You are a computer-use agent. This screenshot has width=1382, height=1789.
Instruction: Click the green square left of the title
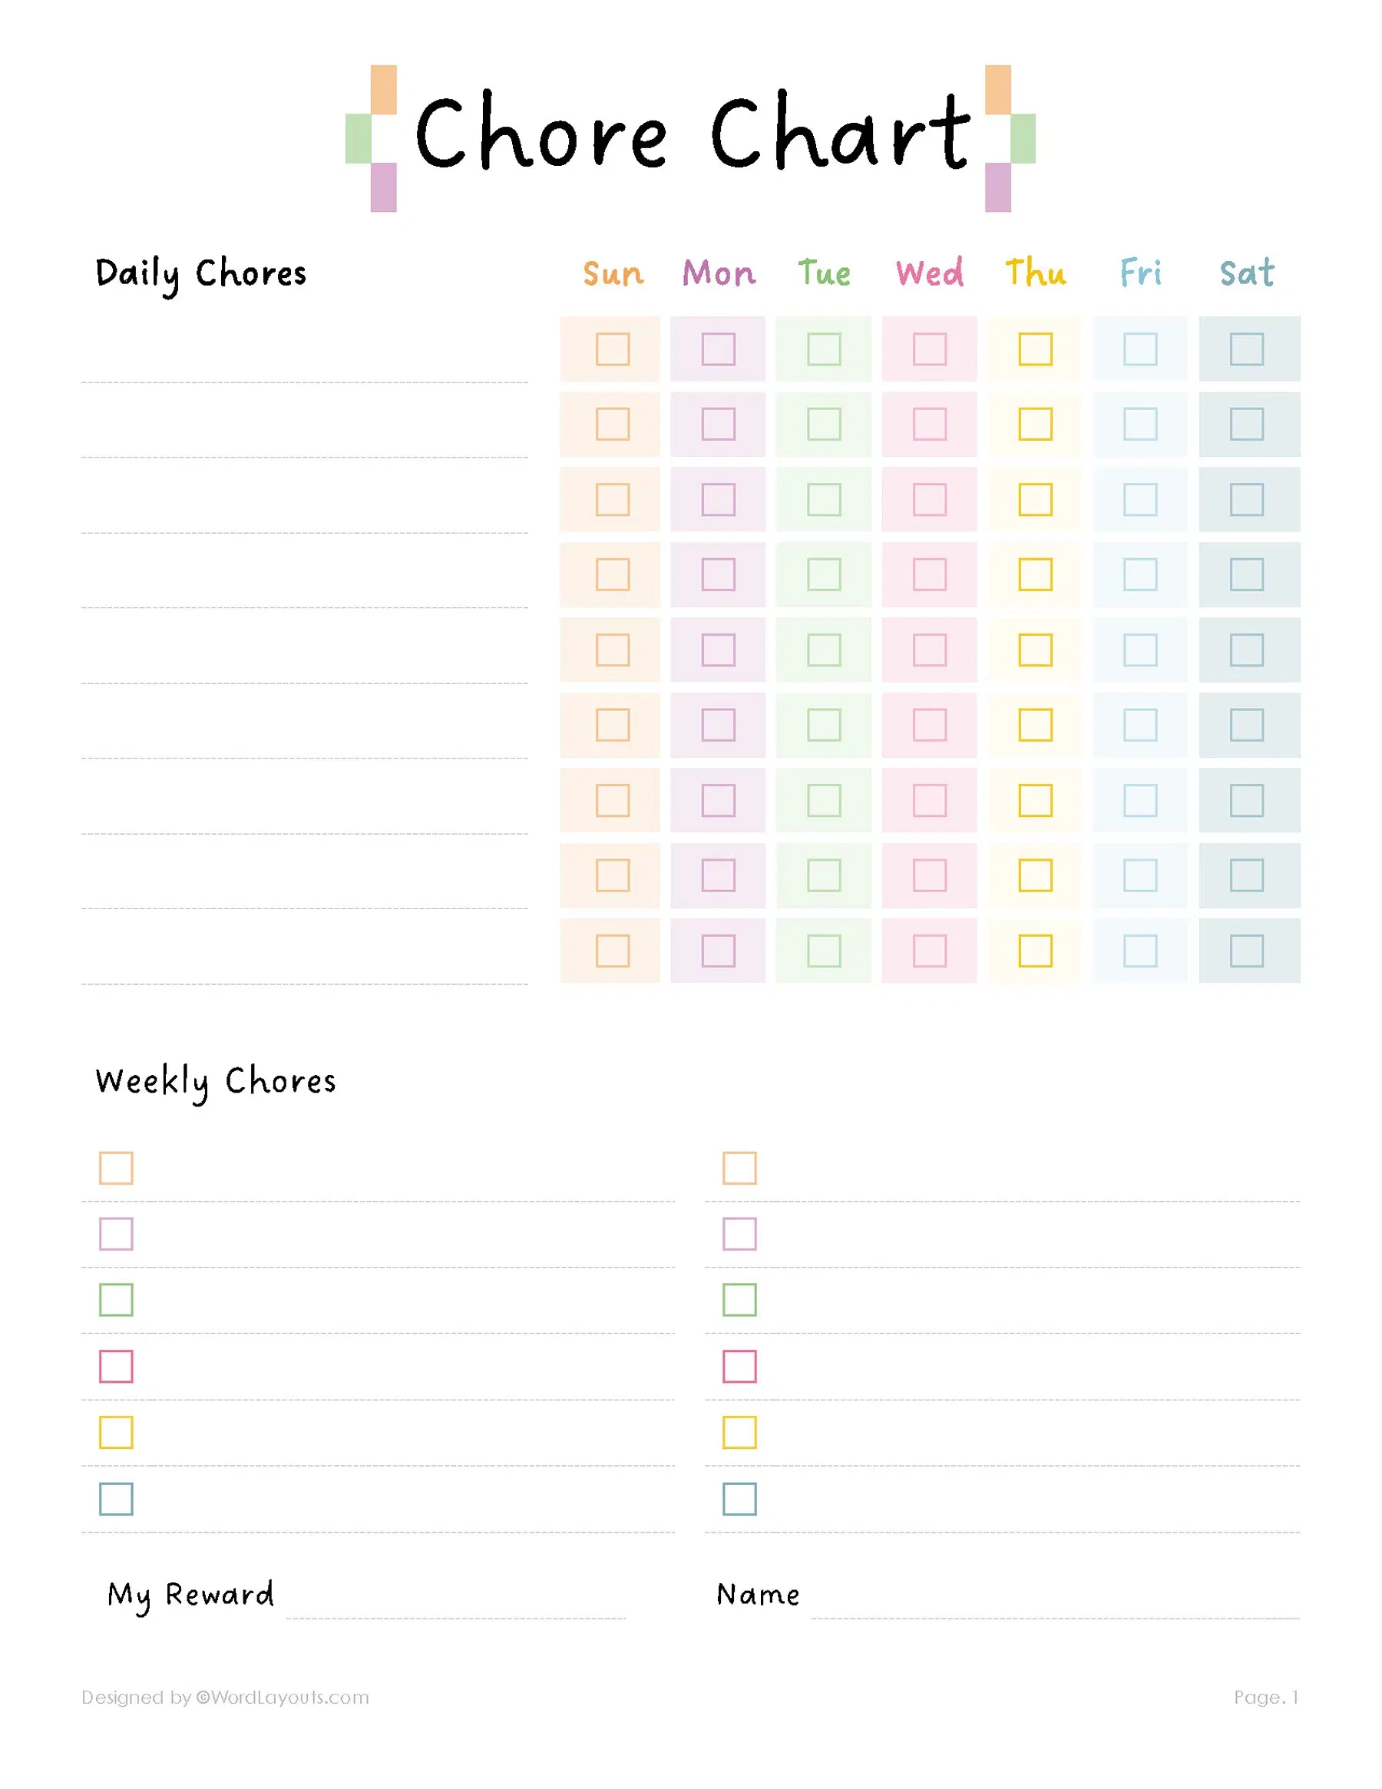click(x=358, y=138)
